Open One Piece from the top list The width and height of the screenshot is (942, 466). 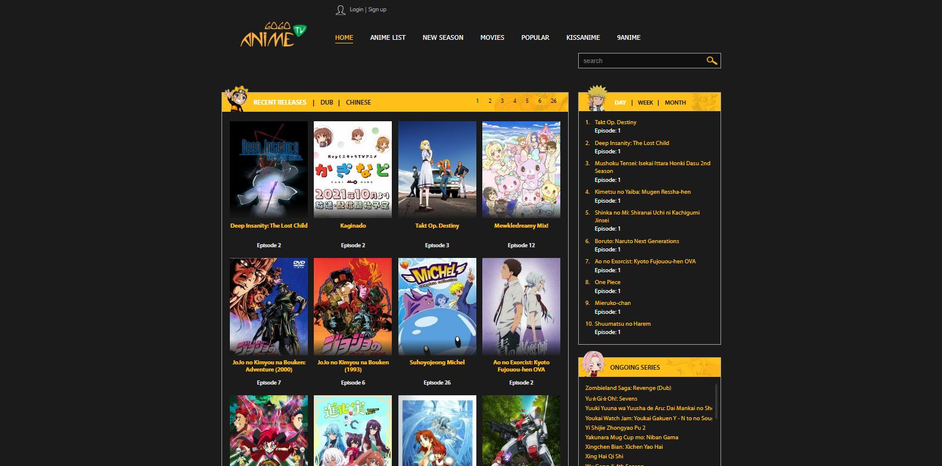pos(607,282)
